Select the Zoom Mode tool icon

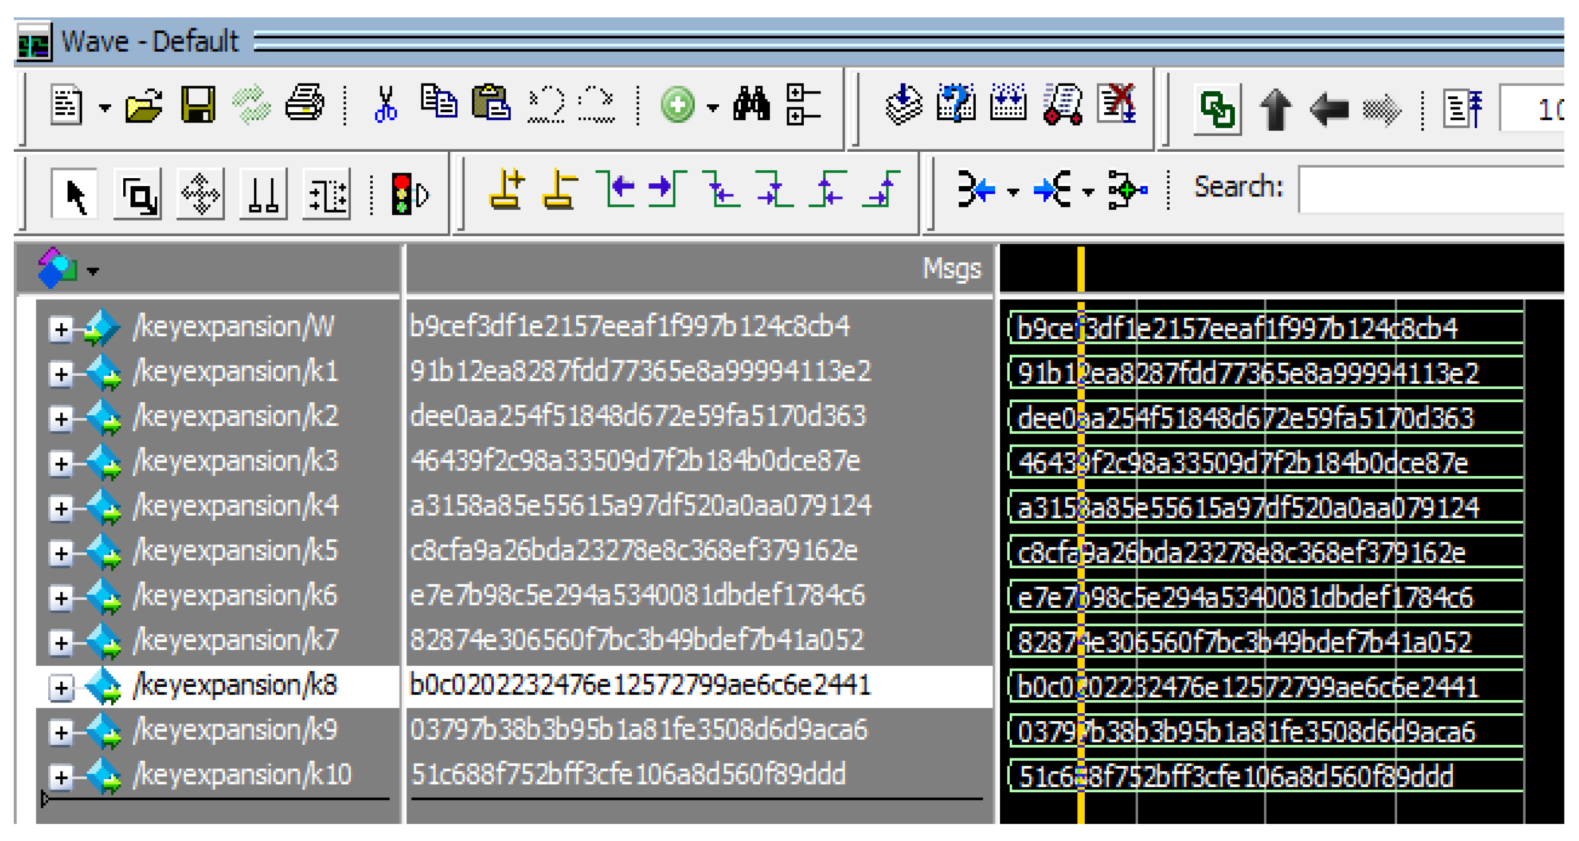(x=139, y=195)
